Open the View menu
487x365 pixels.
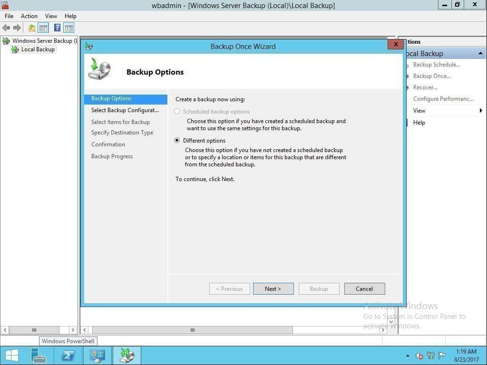click(51, 16)
